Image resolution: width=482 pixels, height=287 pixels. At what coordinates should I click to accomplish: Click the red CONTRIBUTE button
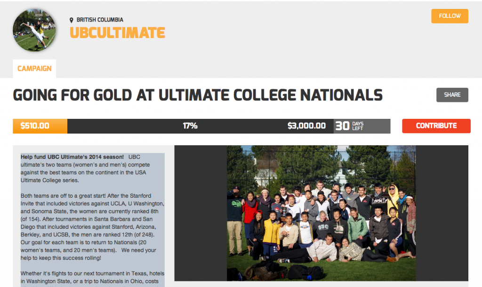436,126
